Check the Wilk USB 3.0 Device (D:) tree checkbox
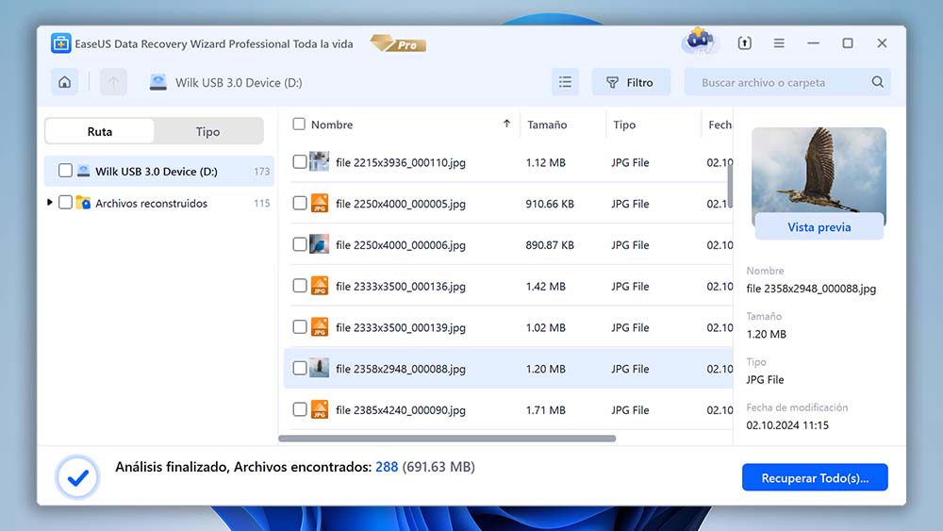943x531 pixels. click(x=65, y=171)
